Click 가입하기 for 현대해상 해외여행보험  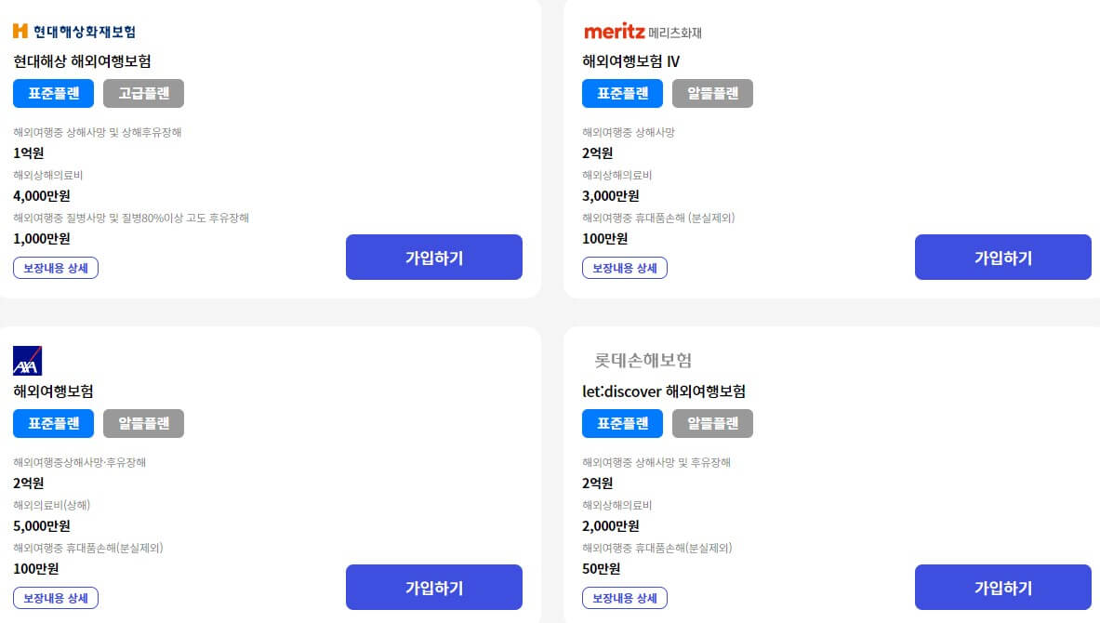(433, 257)
